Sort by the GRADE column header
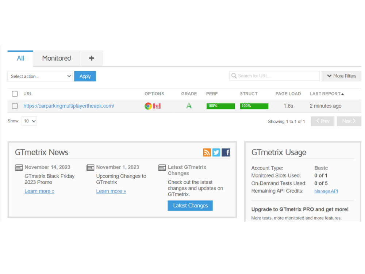The height and width of the screenshot is (274, 365). click(x=189, y=94)
